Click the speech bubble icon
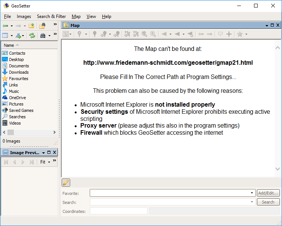282x226 pixels. (x=220, y=34)
